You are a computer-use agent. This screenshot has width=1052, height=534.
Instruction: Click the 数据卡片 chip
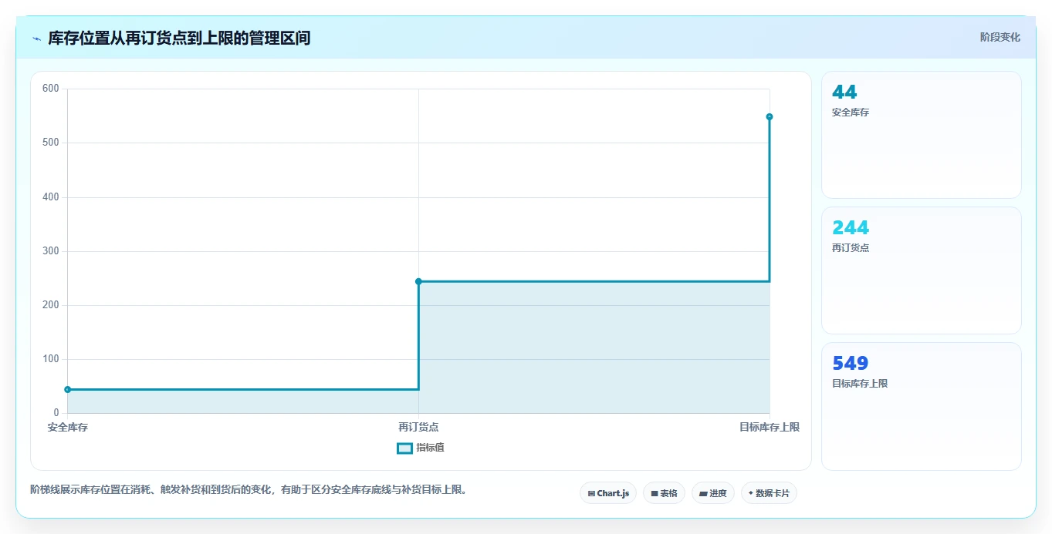(769, 493)
